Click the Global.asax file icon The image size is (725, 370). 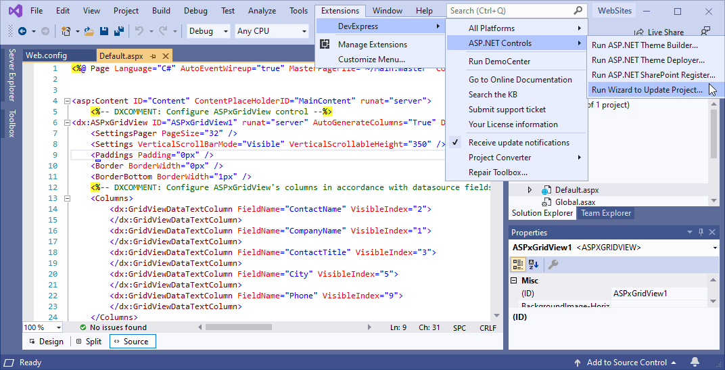[x=547, y=202]
